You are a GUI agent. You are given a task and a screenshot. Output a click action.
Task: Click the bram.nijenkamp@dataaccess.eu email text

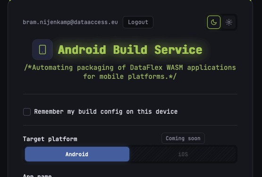tap(70, 22)
